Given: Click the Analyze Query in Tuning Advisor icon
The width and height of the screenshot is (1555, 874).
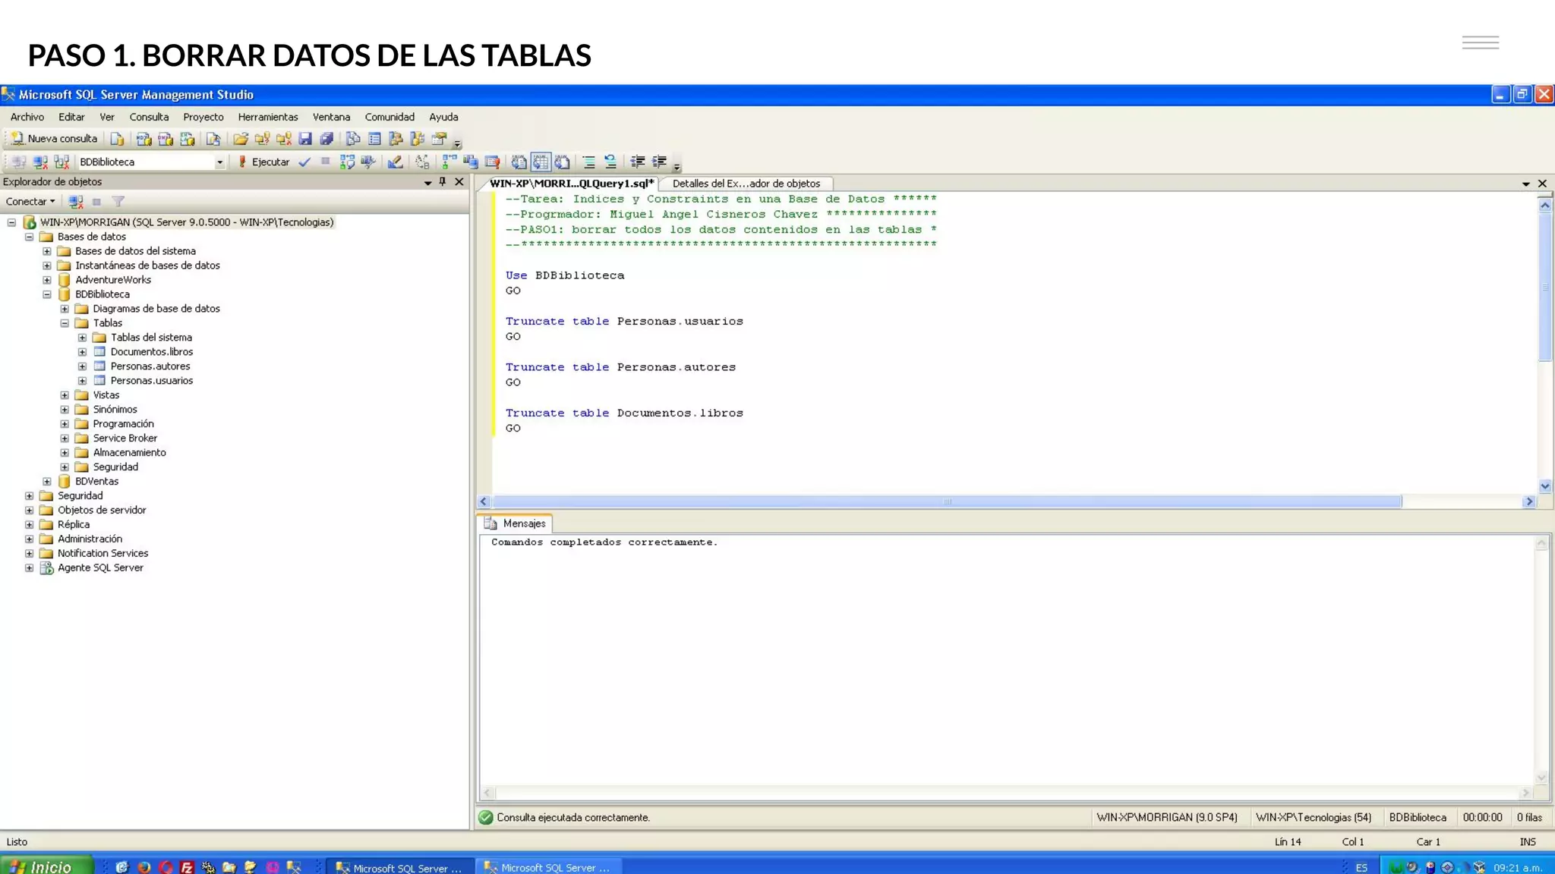Looking at the screenshot, I should point(368,162).
